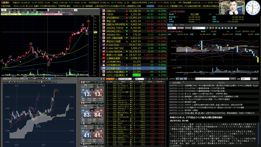
Task: Open the ranking type dropdown in ranking panel
Action: [x=125, y=79]
